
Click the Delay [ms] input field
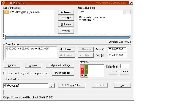point(125,66)
